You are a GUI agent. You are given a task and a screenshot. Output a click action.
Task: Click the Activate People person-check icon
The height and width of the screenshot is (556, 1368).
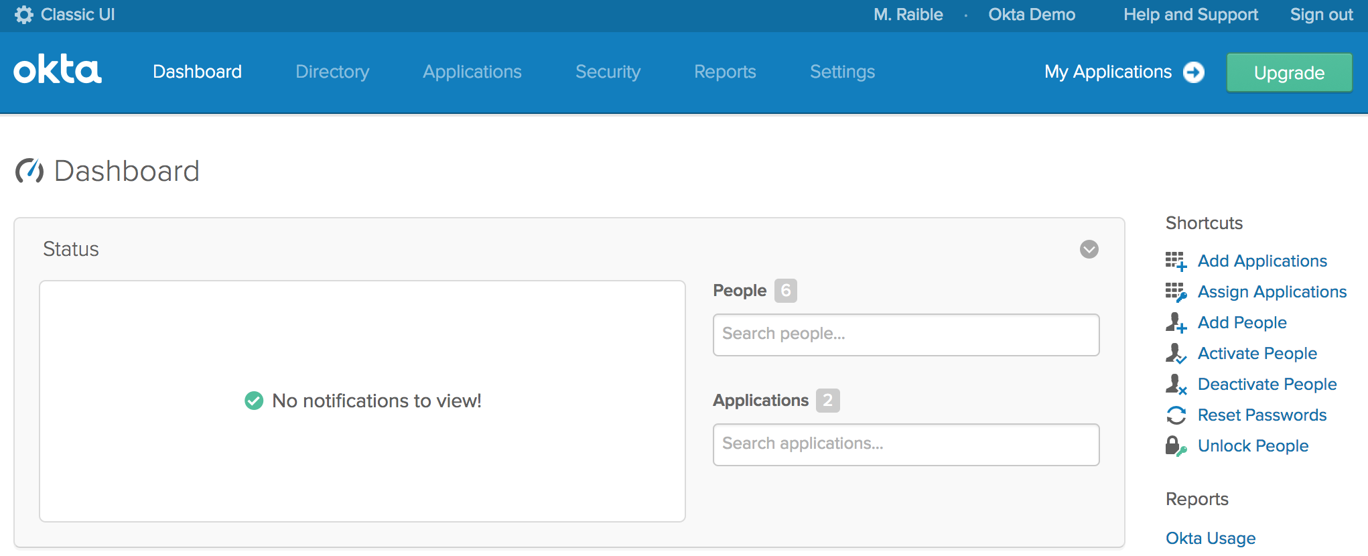coord(1176,354)
